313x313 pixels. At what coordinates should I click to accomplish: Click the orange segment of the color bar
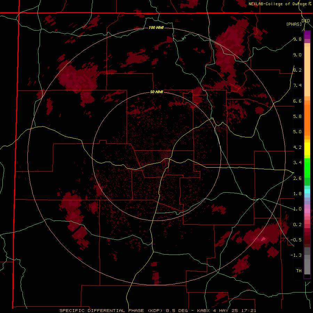tap(307, 120)
